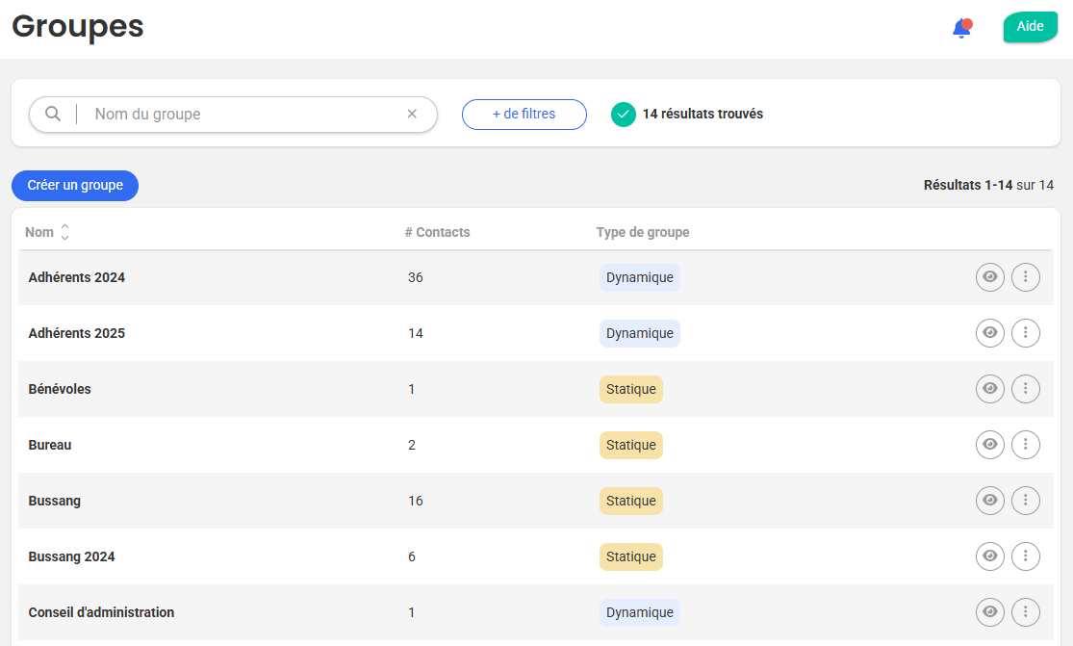The image size is (1073, 646).
Task: Click the search magnifier icon
Action: pos(54,114)
